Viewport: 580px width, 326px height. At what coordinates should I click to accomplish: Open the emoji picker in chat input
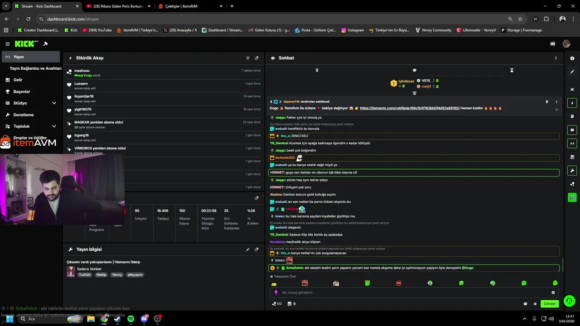[x=553, y=292]
